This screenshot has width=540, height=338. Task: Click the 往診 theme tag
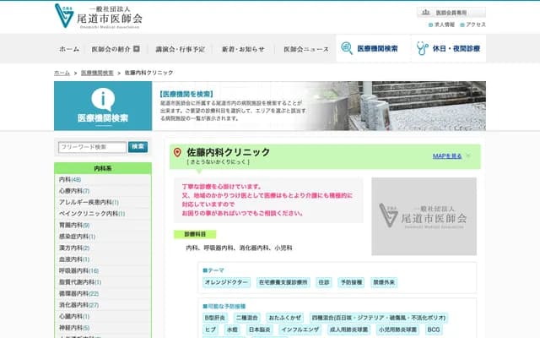(x=324, y=282)
